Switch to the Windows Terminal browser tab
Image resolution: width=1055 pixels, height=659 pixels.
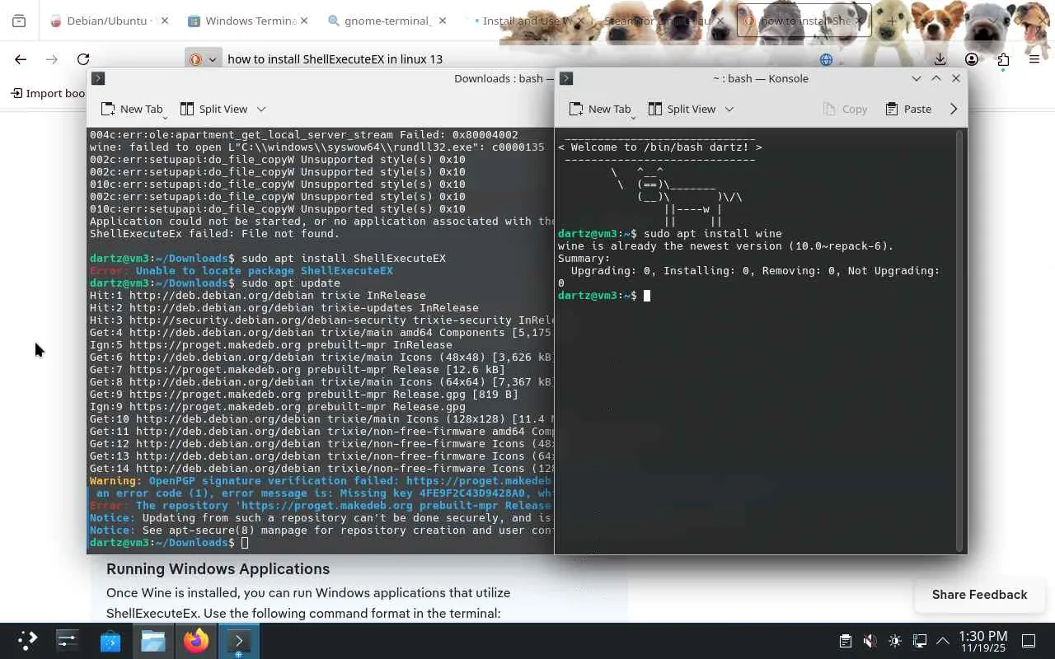(247, 21)
